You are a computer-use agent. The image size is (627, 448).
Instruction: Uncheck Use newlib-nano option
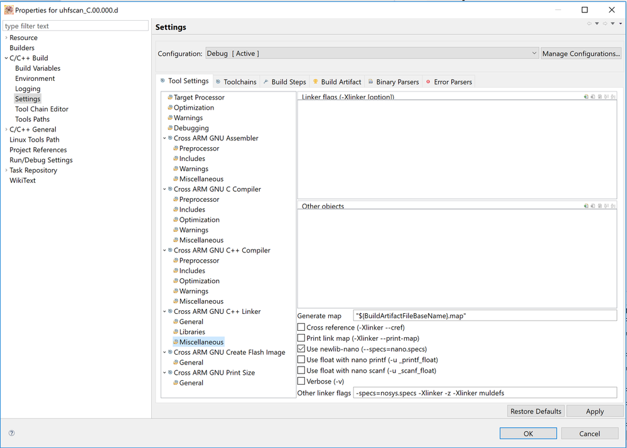point(301,349)
